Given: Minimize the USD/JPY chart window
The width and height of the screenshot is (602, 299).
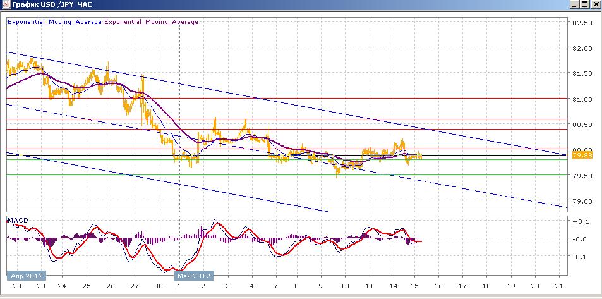Looking at the screenshot, I should pos(575,4).
